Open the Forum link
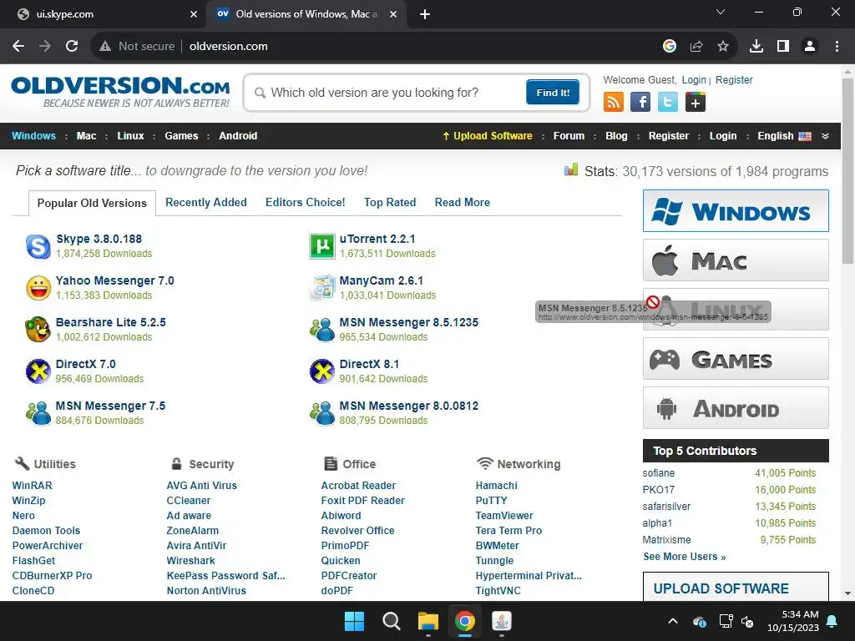 tap(569, 136)
